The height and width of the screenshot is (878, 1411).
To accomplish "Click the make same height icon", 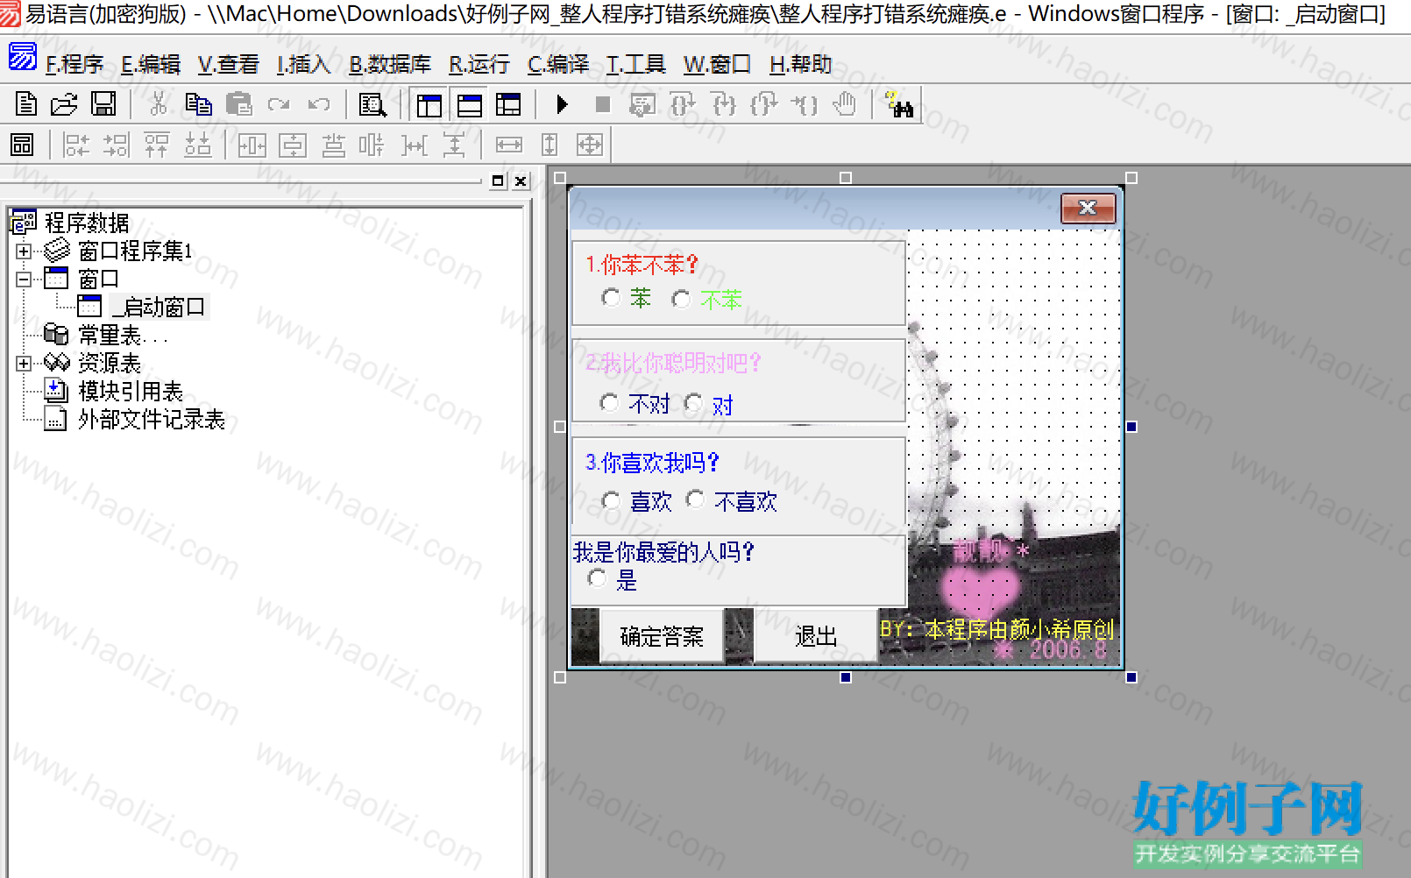I will pos(550,145).
